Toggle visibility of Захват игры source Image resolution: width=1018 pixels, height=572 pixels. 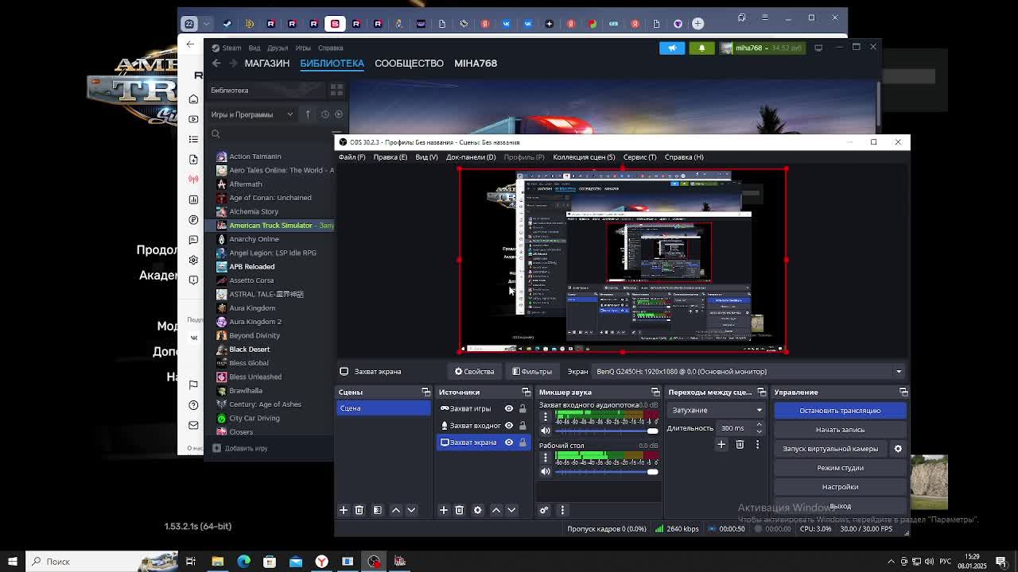(509, 408)
